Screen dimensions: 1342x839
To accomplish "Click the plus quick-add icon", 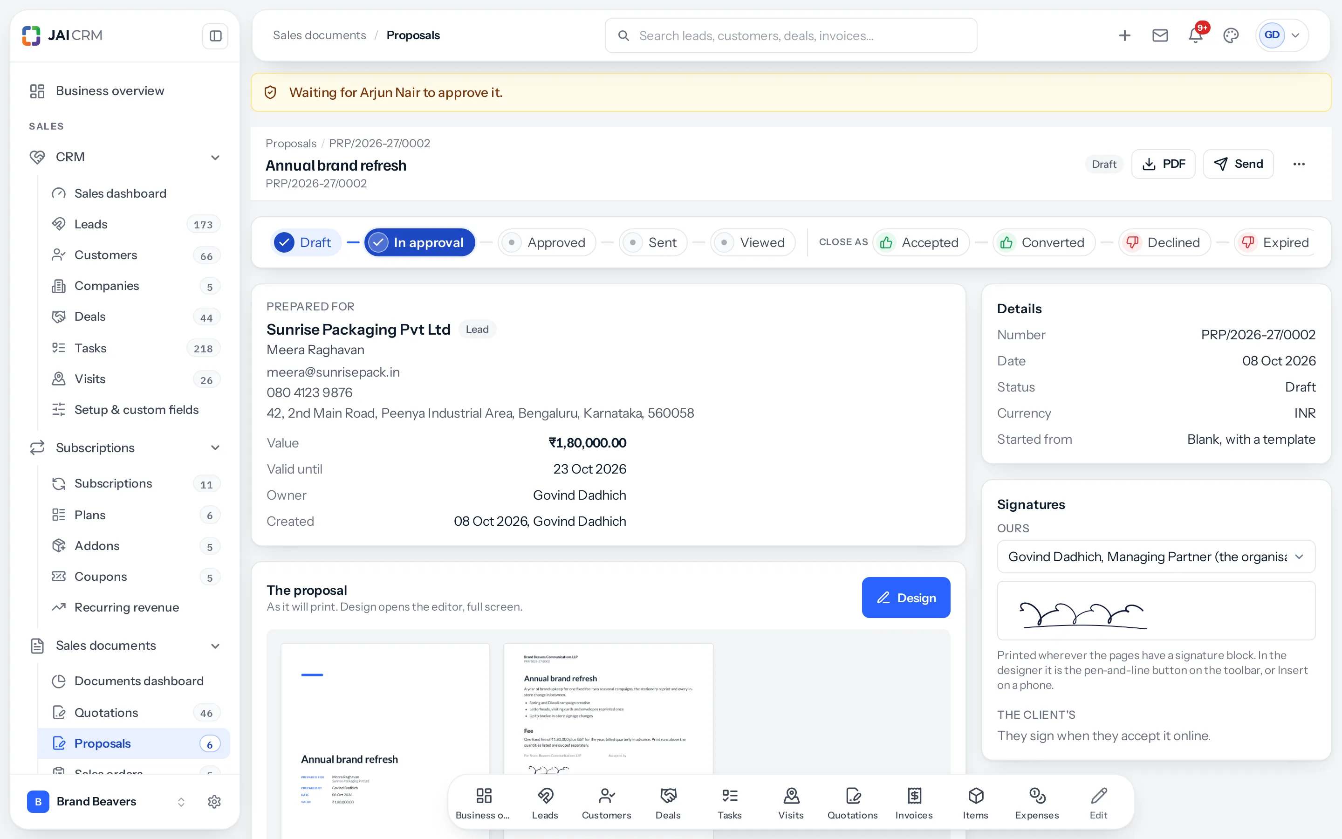I will (1124, 35).
